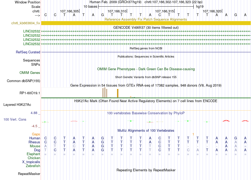Click the 10 bases scale bar

146,7
